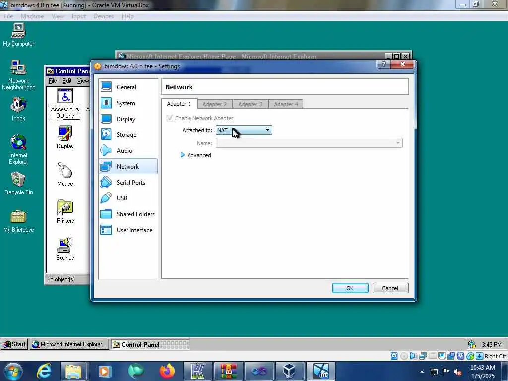Click guest tray clock 3:43 PM

pos(492,344)
